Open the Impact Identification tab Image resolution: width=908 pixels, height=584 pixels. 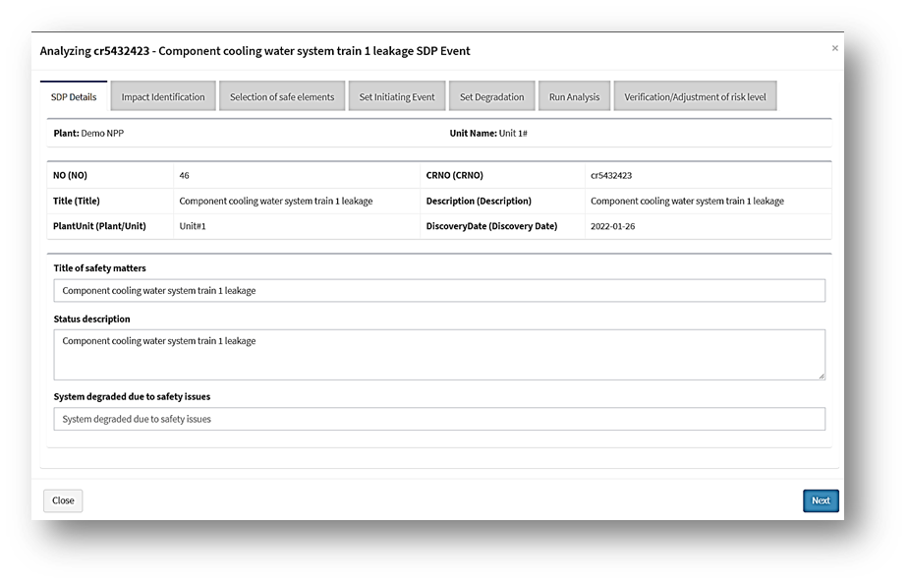tap(163, 97)
